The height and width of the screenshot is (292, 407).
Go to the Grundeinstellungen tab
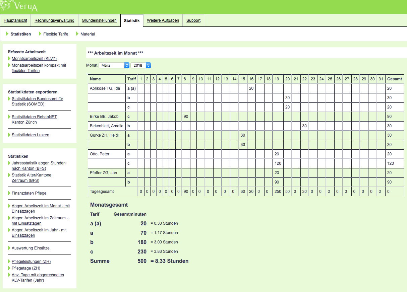click(99, 20)
